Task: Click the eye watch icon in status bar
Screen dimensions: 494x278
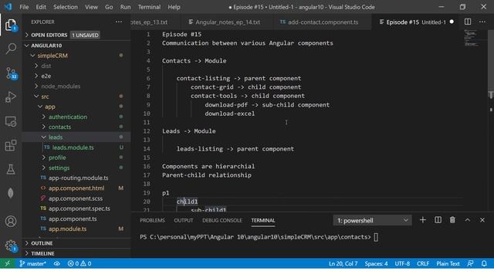Action: (56, 263)
